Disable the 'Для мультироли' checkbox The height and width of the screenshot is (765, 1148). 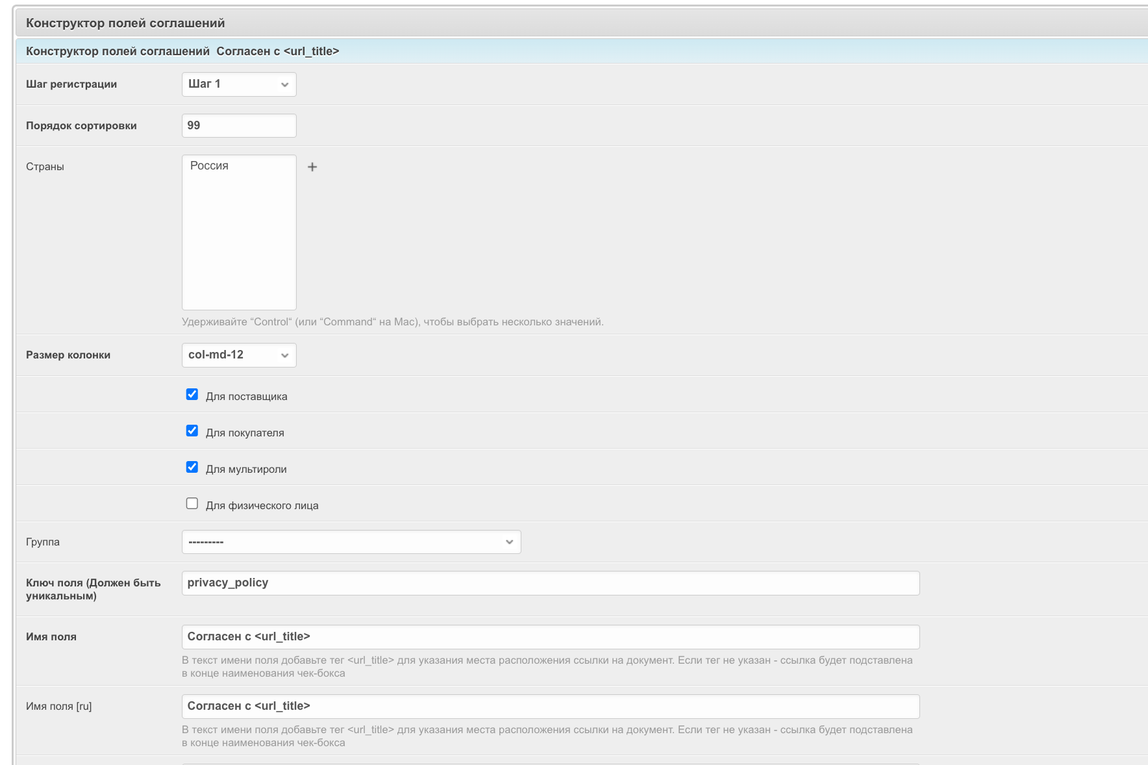[192, 468]
